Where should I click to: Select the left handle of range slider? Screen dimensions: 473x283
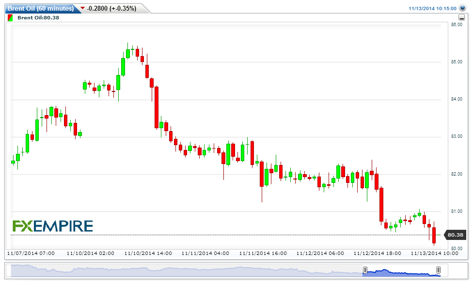pos(365,270)
